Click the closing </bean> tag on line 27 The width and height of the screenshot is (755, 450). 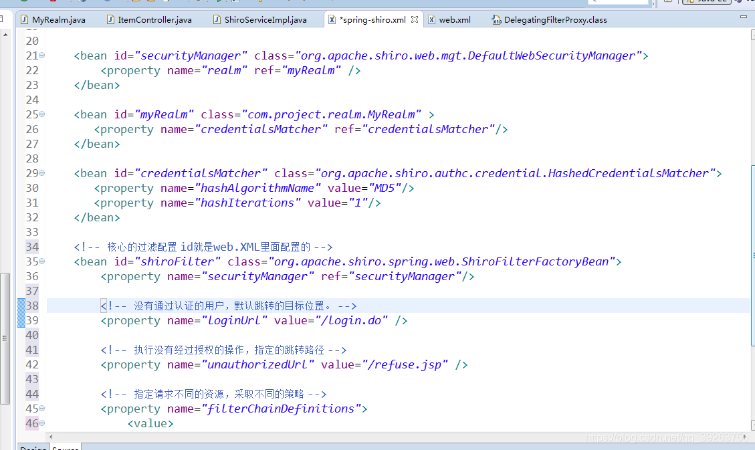97,144
